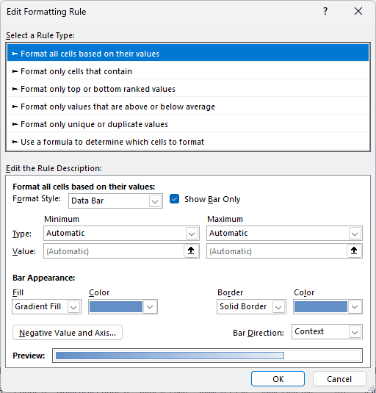Choose 'Use a formula to determine which cells to format'
376x393 pixels.
point(188,141)
